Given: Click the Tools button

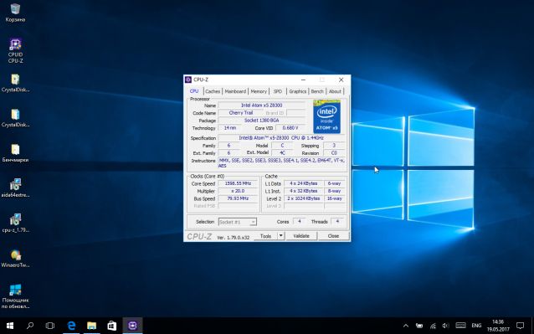Looking at the screenshot, I should (x=265, y=236).
